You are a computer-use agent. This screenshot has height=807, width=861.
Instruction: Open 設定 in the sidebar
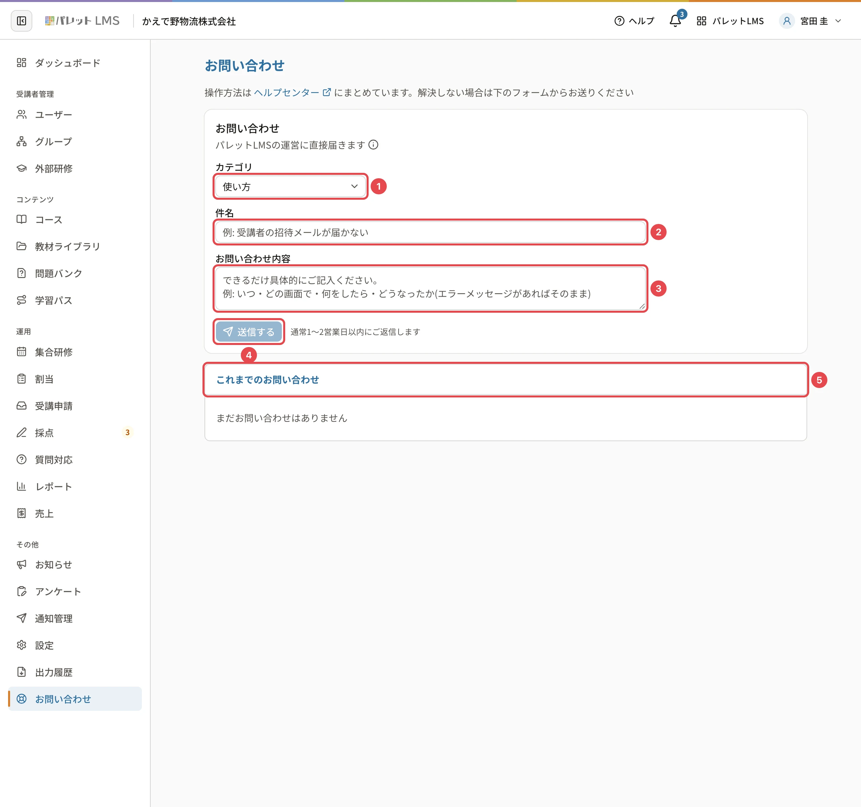(x=75, y=645)
